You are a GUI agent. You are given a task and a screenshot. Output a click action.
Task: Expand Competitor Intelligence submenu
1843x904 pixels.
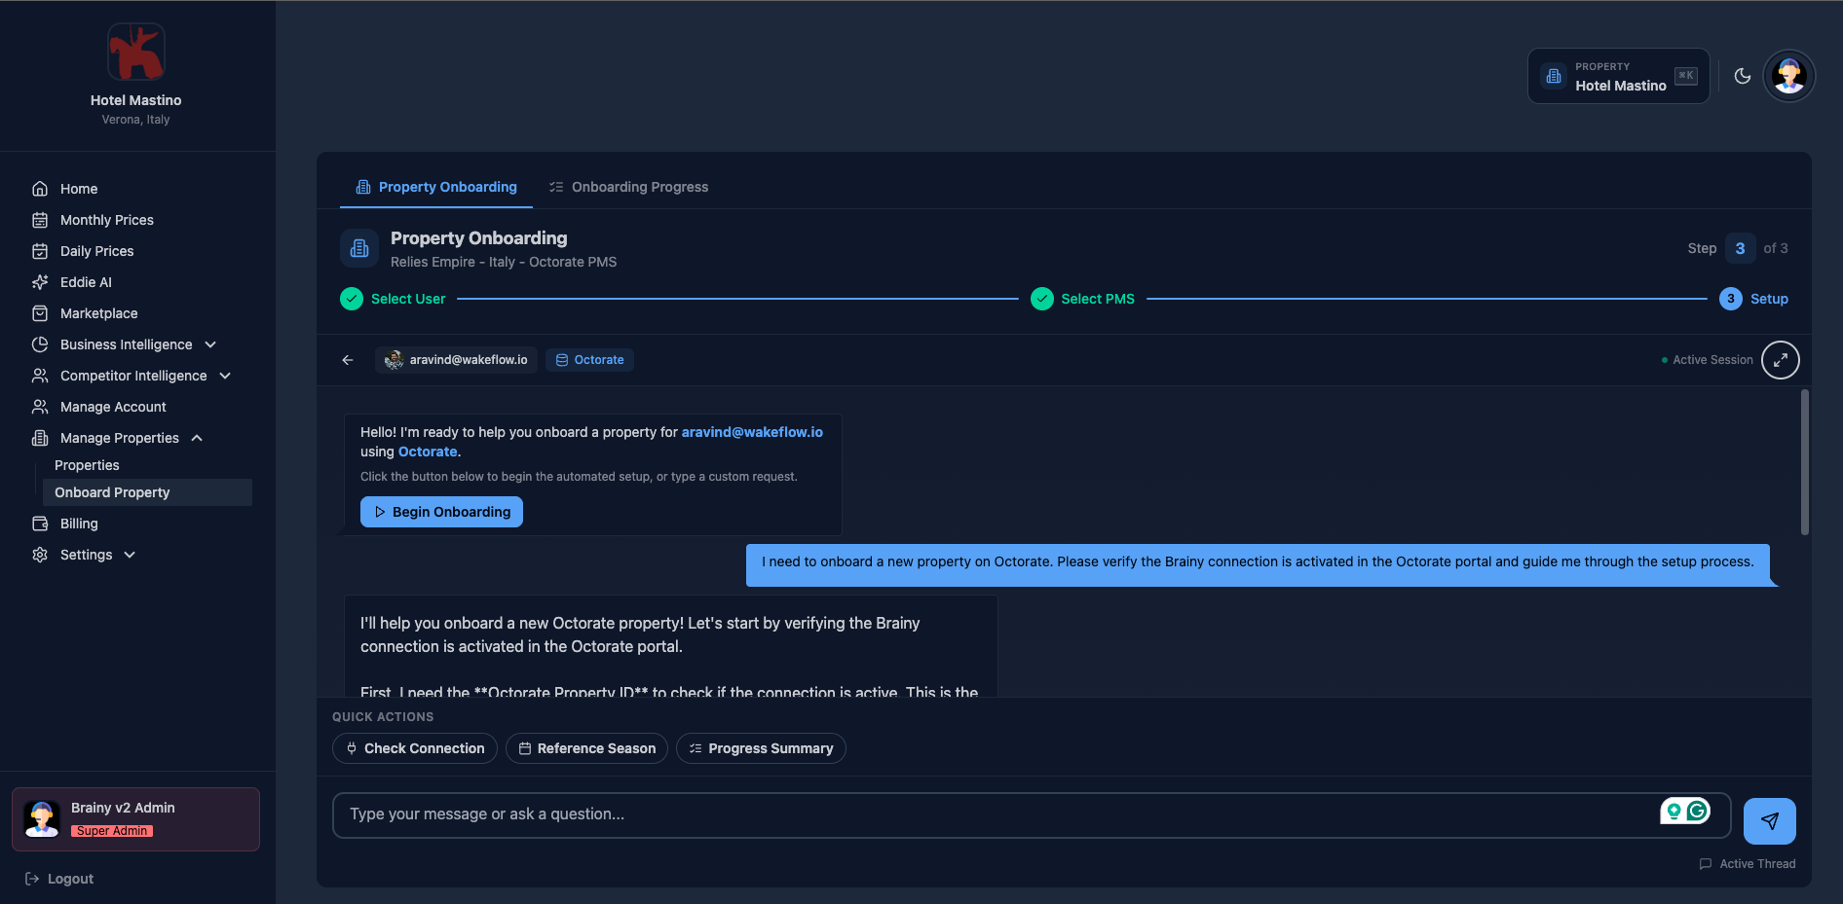(x=133, y=376)
